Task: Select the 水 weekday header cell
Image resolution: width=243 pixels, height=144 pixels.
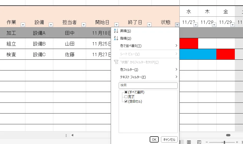Action: (189, 12)
